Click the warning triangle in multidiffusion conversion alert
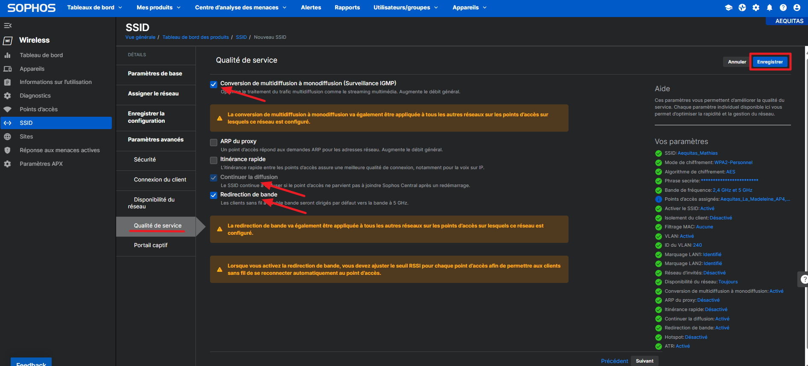The height and width of the screenshot is (366, 808). 219,118
